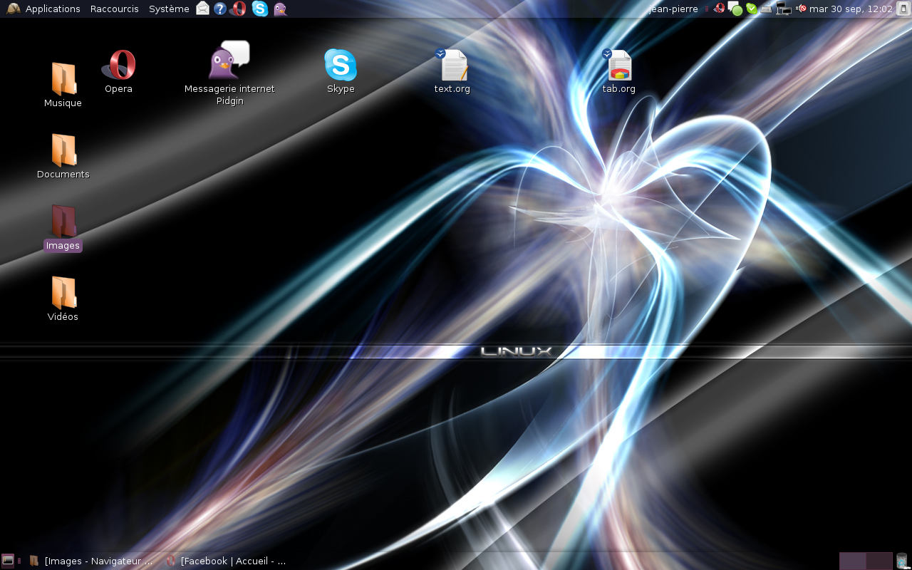Screen dimensions: 912x570
Task: Click the green Skype status tray icon
Action: coord(752,9)
